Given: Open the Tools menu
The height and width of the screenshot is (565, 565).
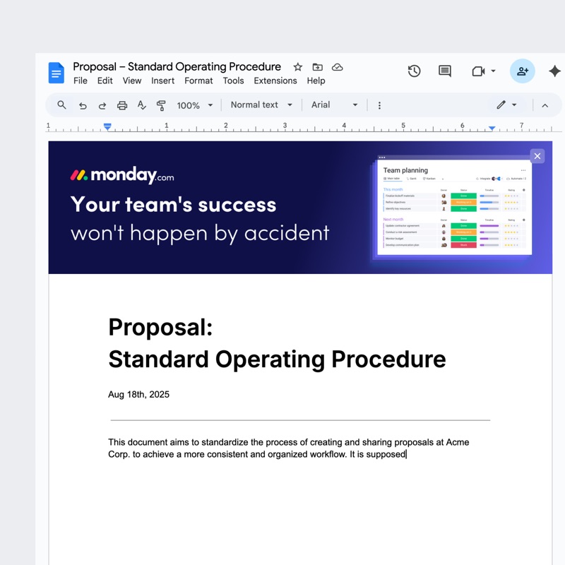Looking at the screenshot, I should click(x=233, y=81).
